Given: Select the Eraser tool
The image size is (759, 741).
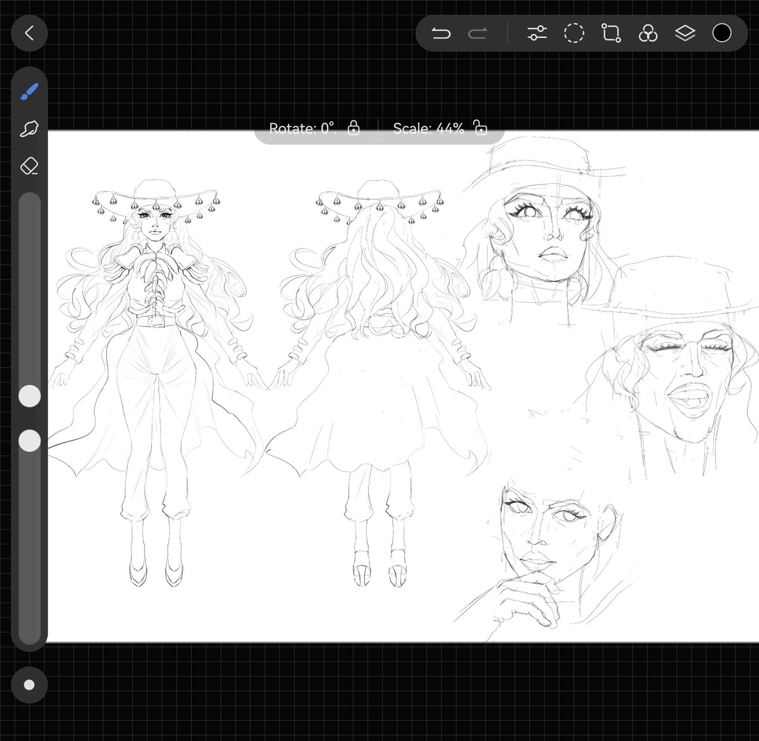Looking at the screenshot, I should [29, 166].
